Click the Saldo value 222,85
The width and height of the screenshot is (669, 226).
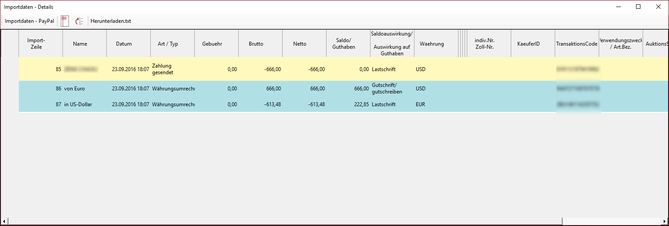point(348,104)
